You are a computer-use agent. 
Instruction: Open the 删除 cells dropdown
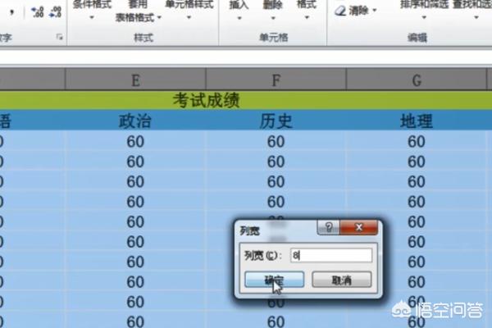click(x=272, y=16)
